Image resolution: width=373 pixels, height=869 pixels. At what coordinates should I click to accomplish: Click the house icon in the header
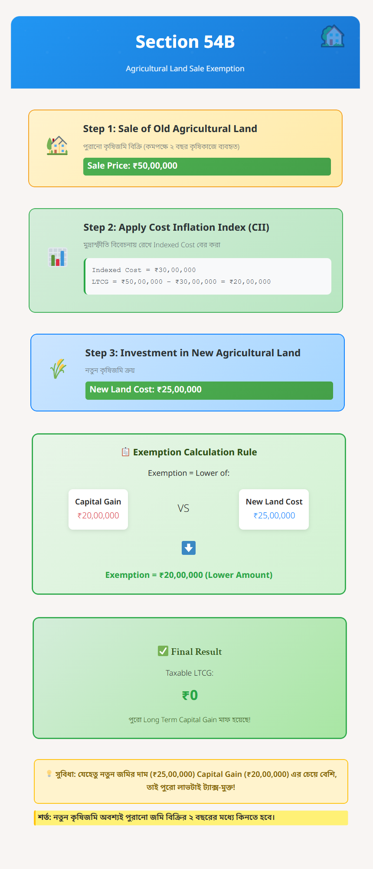332,36
